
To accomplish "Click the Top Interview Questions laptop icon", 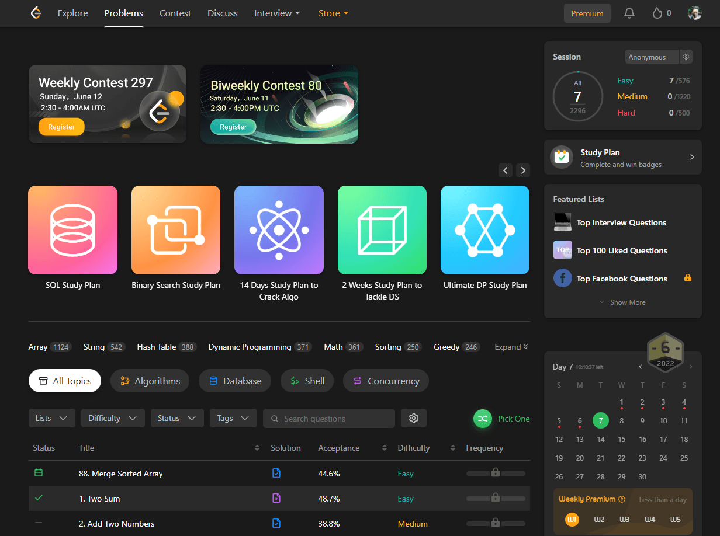I will (x=562, y=222).
